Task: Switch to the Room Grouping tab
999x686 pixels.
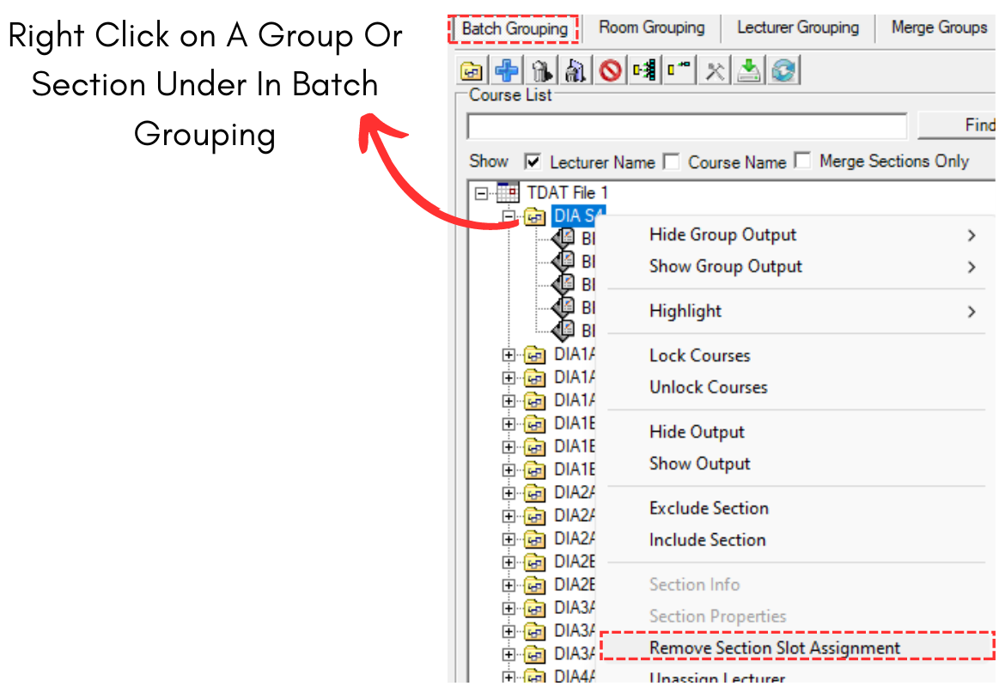Action: click(x=651, y=27)
